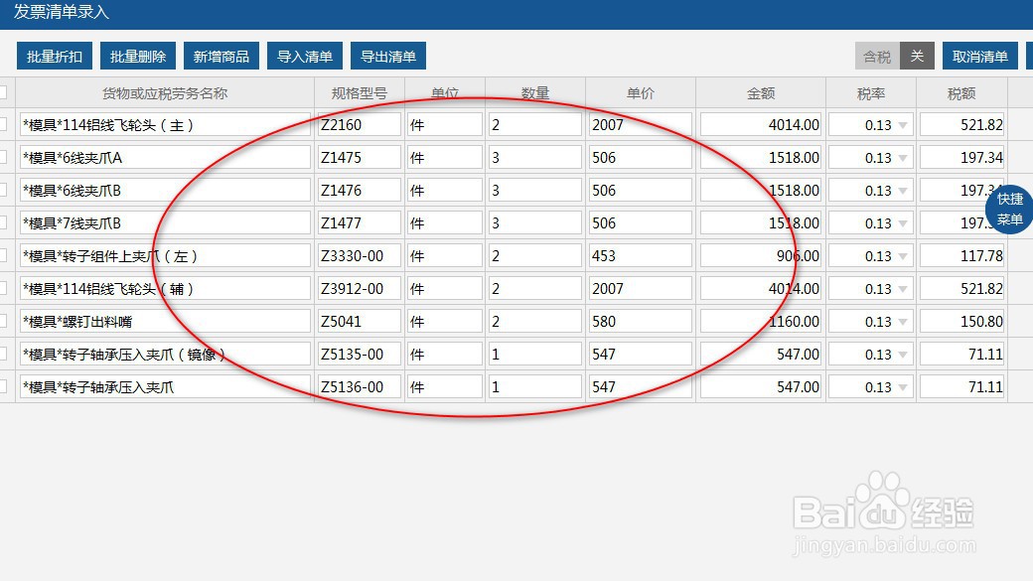Click the 单价 column header
This screenshot has height=581, width=1033.
pos(641,93)
